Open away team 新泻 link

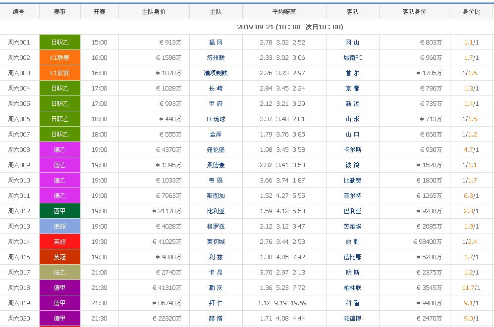click(352, 104)
